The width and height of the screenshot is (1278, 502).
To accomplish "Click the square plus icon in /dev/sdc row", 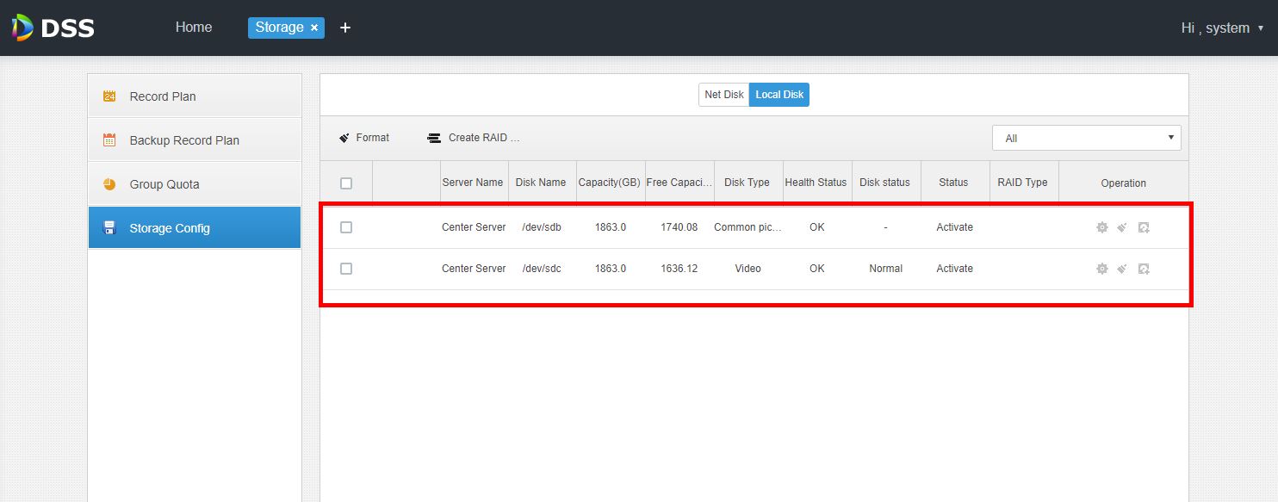I will pyautogui.click(x=1144, y=269).
